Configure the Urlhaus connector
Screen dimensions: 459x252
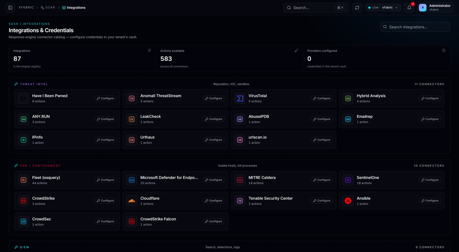point(213,140)
